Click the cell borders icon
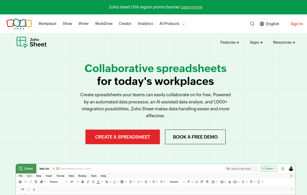 point(114,182)
